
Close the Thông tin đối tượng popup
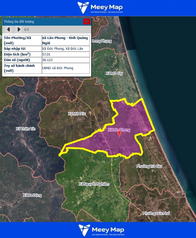(x=86, y=22)
